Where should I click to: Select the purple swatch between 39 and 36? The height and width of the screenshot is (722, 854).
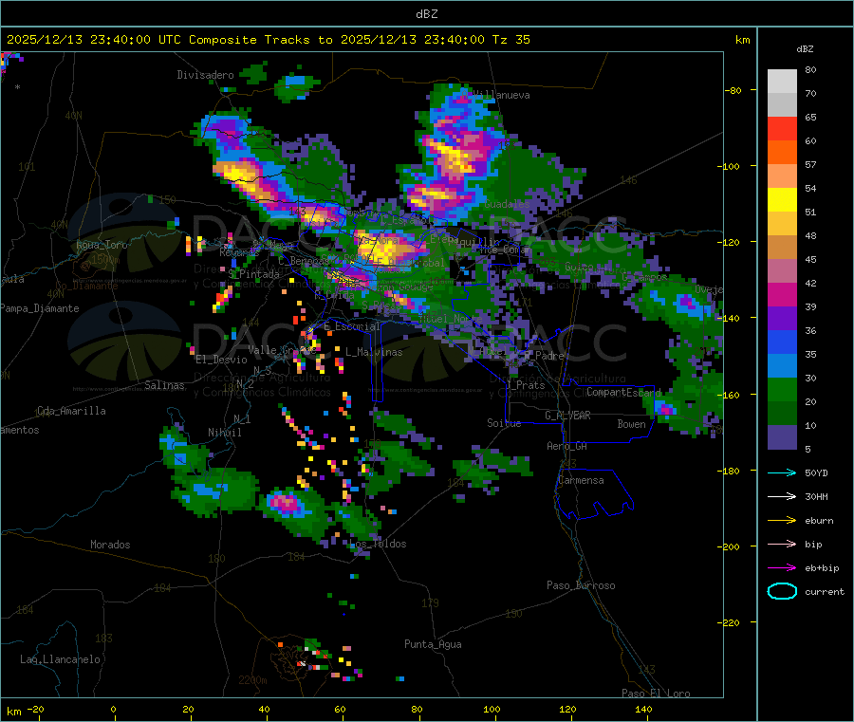point(782,319)
